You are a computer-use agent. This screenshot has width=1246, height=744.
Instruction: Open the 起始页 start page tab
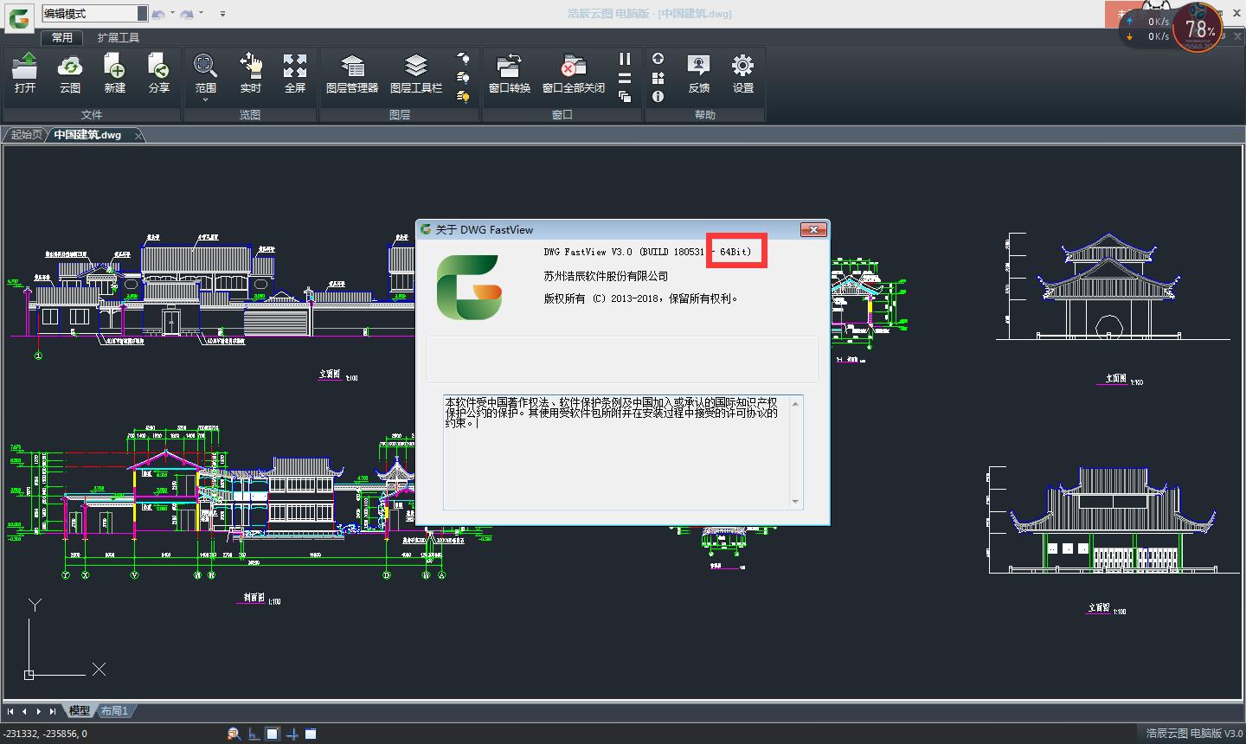click(x=25, y=135)
